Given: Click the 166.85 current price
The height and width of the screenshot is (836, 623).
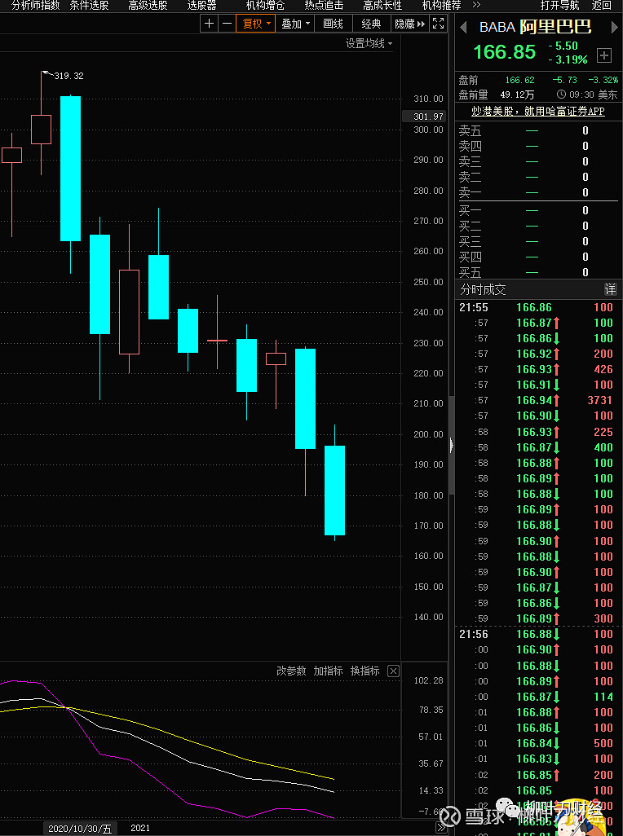Looking at the screenshot, I should 504,51.
